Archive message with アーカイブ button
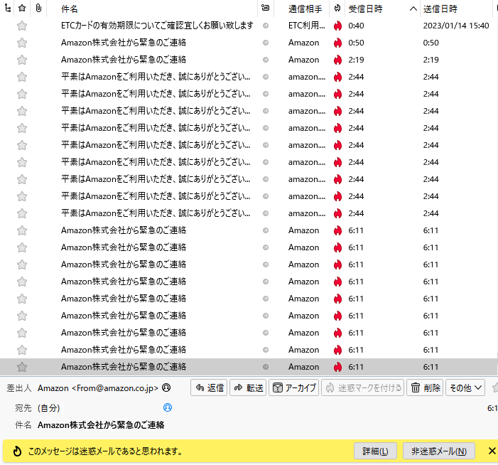Viewport: 498px width, 465px height. tap(294, 387)
